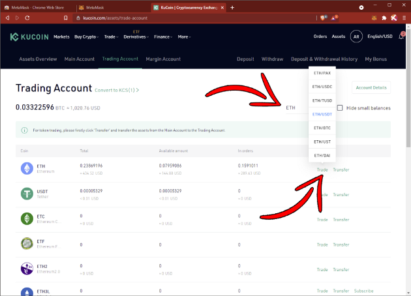Expand the Trade menu

pyautogui.click(x=111, y=37)
